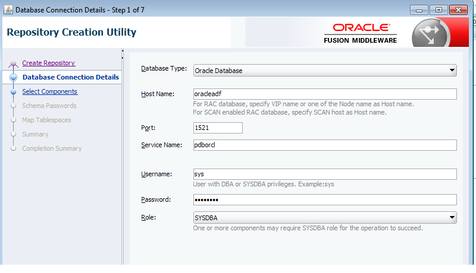Viewport: 476px width, 273px height.
Task: Open the Create Repository step link
Action: pyautogui.click(x=48, y=63)
